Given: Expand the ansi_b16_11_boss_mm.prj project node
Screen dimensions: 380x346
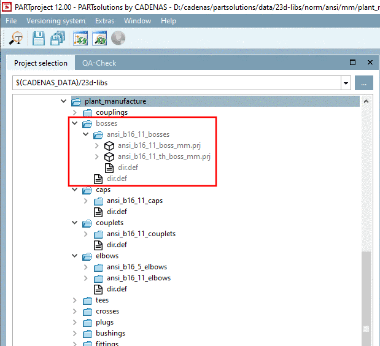Looking at the screenshot, I should (97, 145).
